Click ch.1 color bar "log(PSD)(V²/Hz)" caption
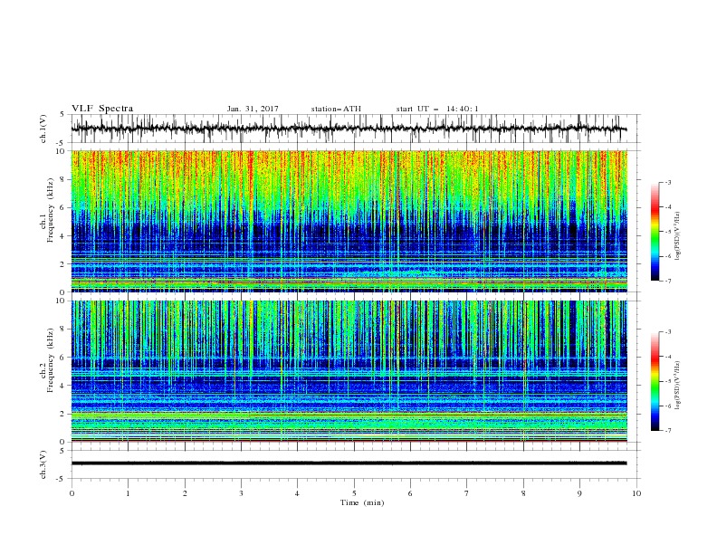This screenshot has width=717, height=554. coord(678,236)
